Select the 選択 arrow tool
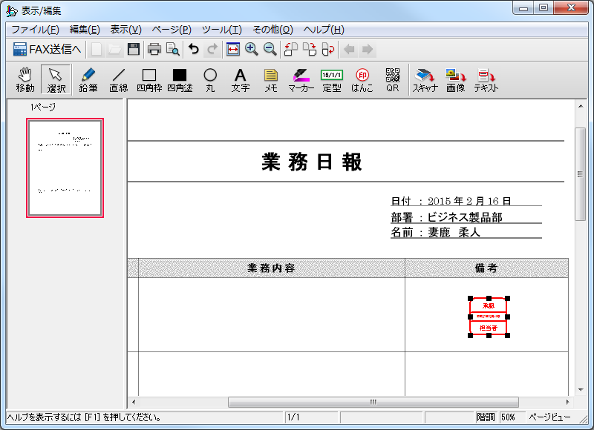 (x=56, y=80)
